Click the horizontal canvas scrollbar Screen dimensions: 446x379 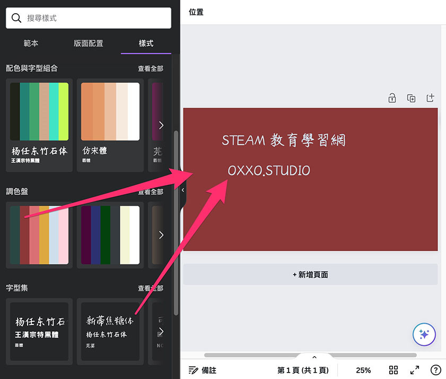(x=310, y=355)
